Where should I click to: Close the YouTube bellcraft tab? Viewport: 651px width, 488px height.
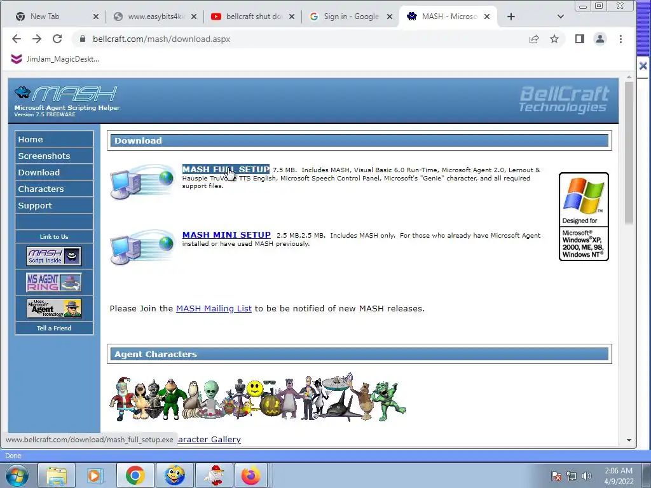click(x=292, y=17)
